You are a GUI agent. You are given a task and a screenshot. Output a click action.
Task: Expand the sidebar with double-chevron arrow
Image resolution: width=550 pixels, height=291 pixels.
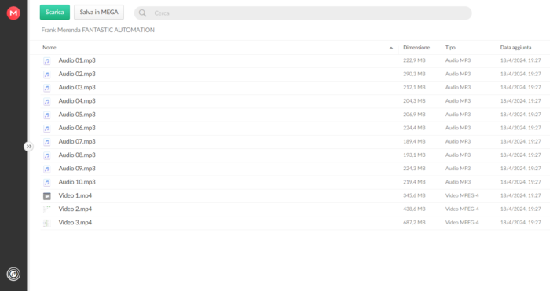point(29,147)
